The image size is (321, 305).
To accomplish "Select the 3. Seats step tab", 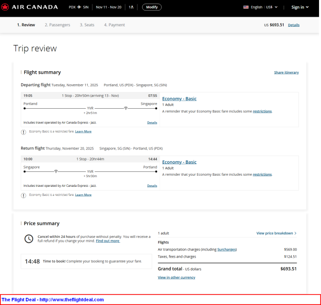I will 87,25.
